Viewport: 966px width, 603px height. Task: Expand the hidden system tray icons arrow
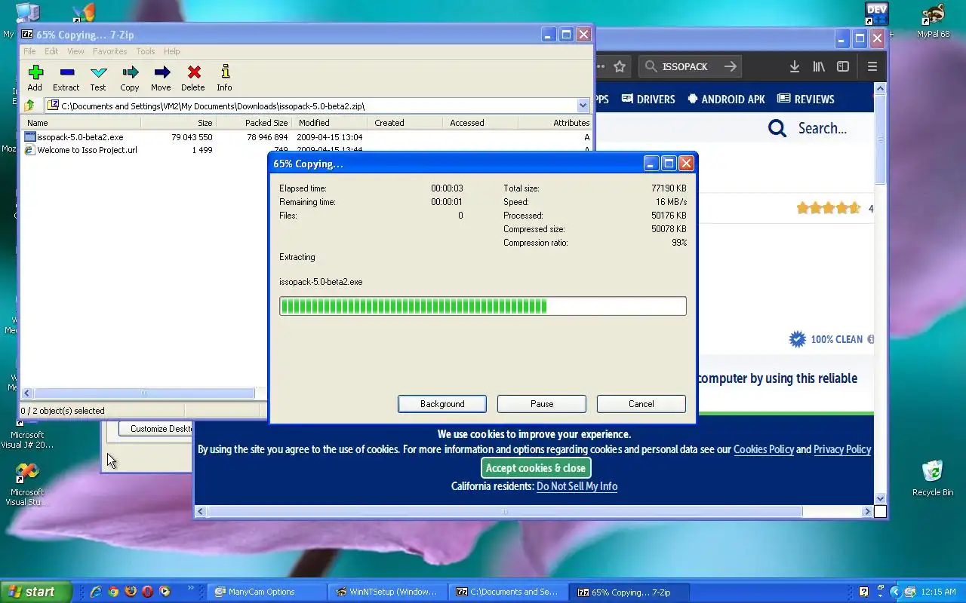(x=896, y=592)
